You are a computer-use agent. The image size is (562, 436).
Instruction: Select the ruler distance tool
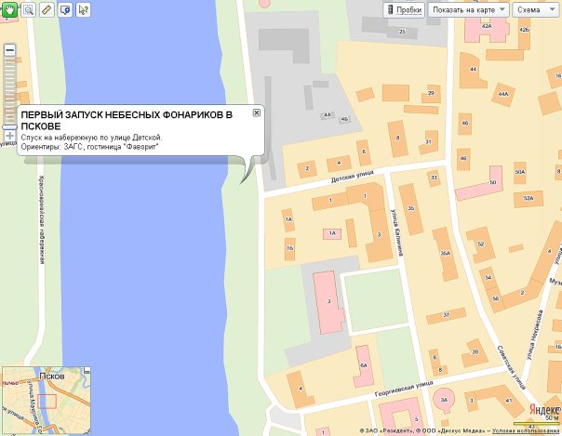click(47, 9)
